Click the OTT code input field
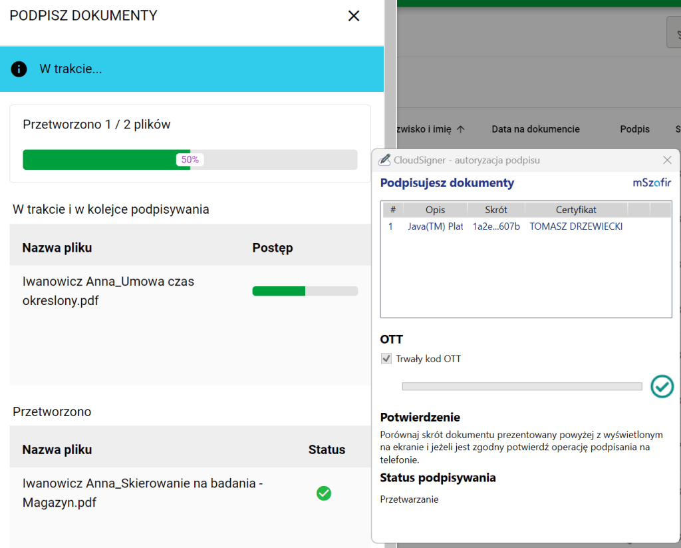Viewport: 681px width, 548px height. (x=521, y=386)
